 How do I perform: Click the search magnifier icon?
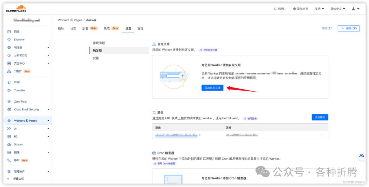click(276, 9)
